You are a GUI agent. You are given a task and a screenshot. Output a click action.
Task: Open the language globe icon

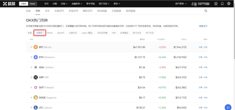click(x=229, y=4)
